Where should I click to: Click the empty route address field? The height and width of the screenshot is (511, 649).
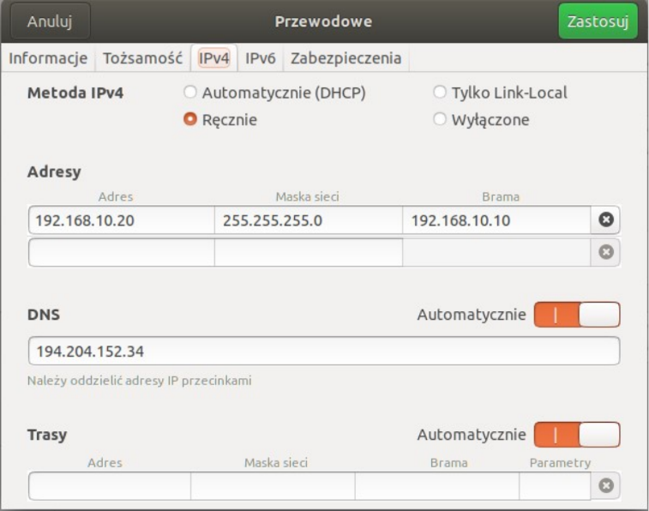(110, 486)
